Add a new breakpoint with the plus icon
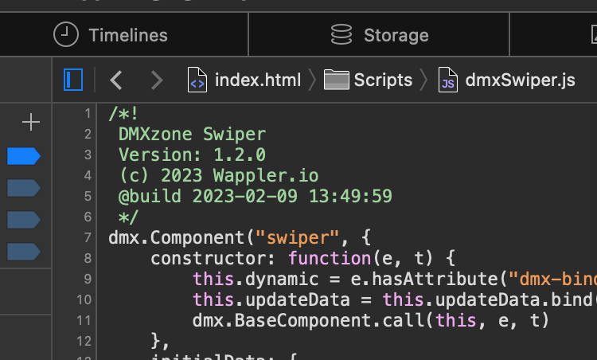The image size is (597, 360). pyautogui.click(x=31, y=123)
